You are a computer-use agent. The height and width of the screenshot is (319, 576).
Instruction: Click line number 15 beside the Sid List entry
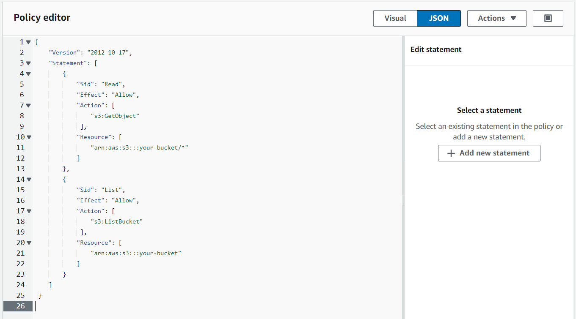[20, 189]
